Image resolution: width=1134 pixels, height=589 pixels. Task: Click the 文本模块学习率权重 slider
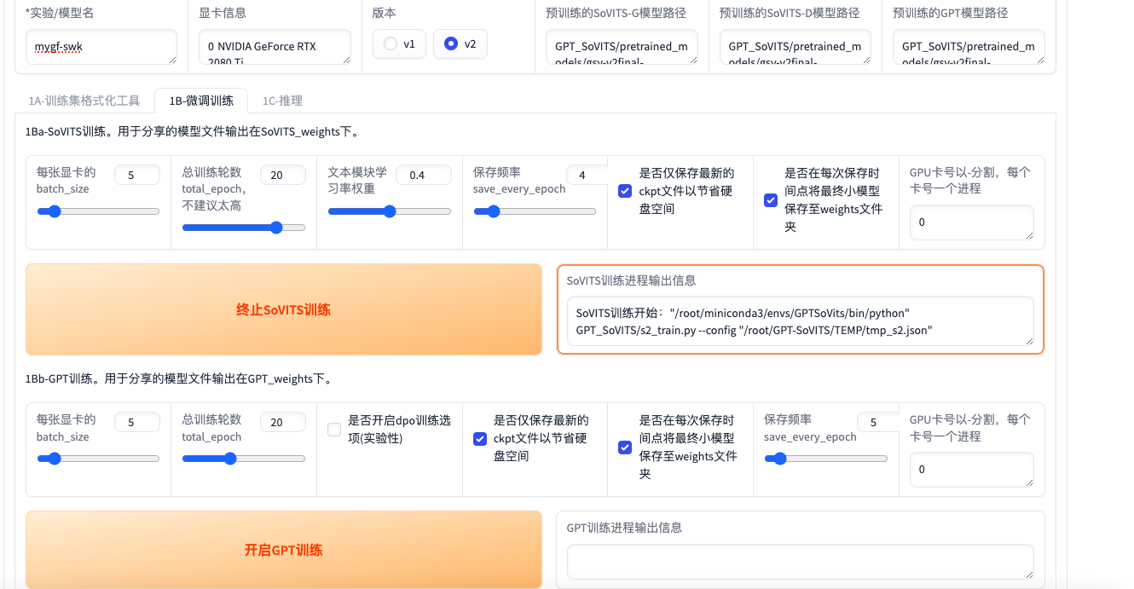tap(390, 211)
